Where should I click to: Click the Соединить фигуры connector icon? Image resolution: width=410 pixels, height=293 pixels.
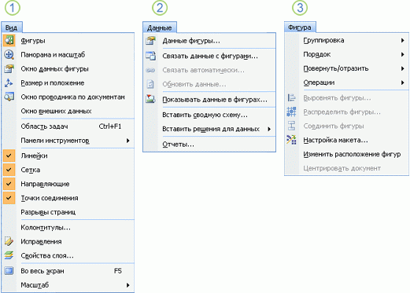coord(292,126)
